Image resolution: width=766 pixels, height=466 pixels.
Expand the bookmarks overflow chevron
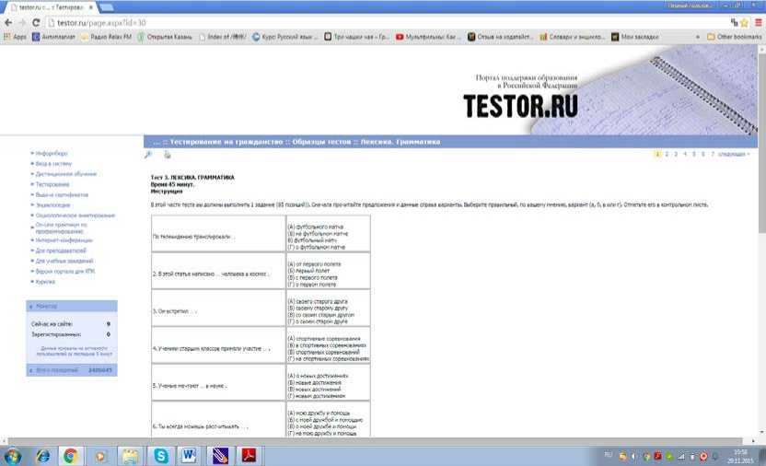point(698,37)
